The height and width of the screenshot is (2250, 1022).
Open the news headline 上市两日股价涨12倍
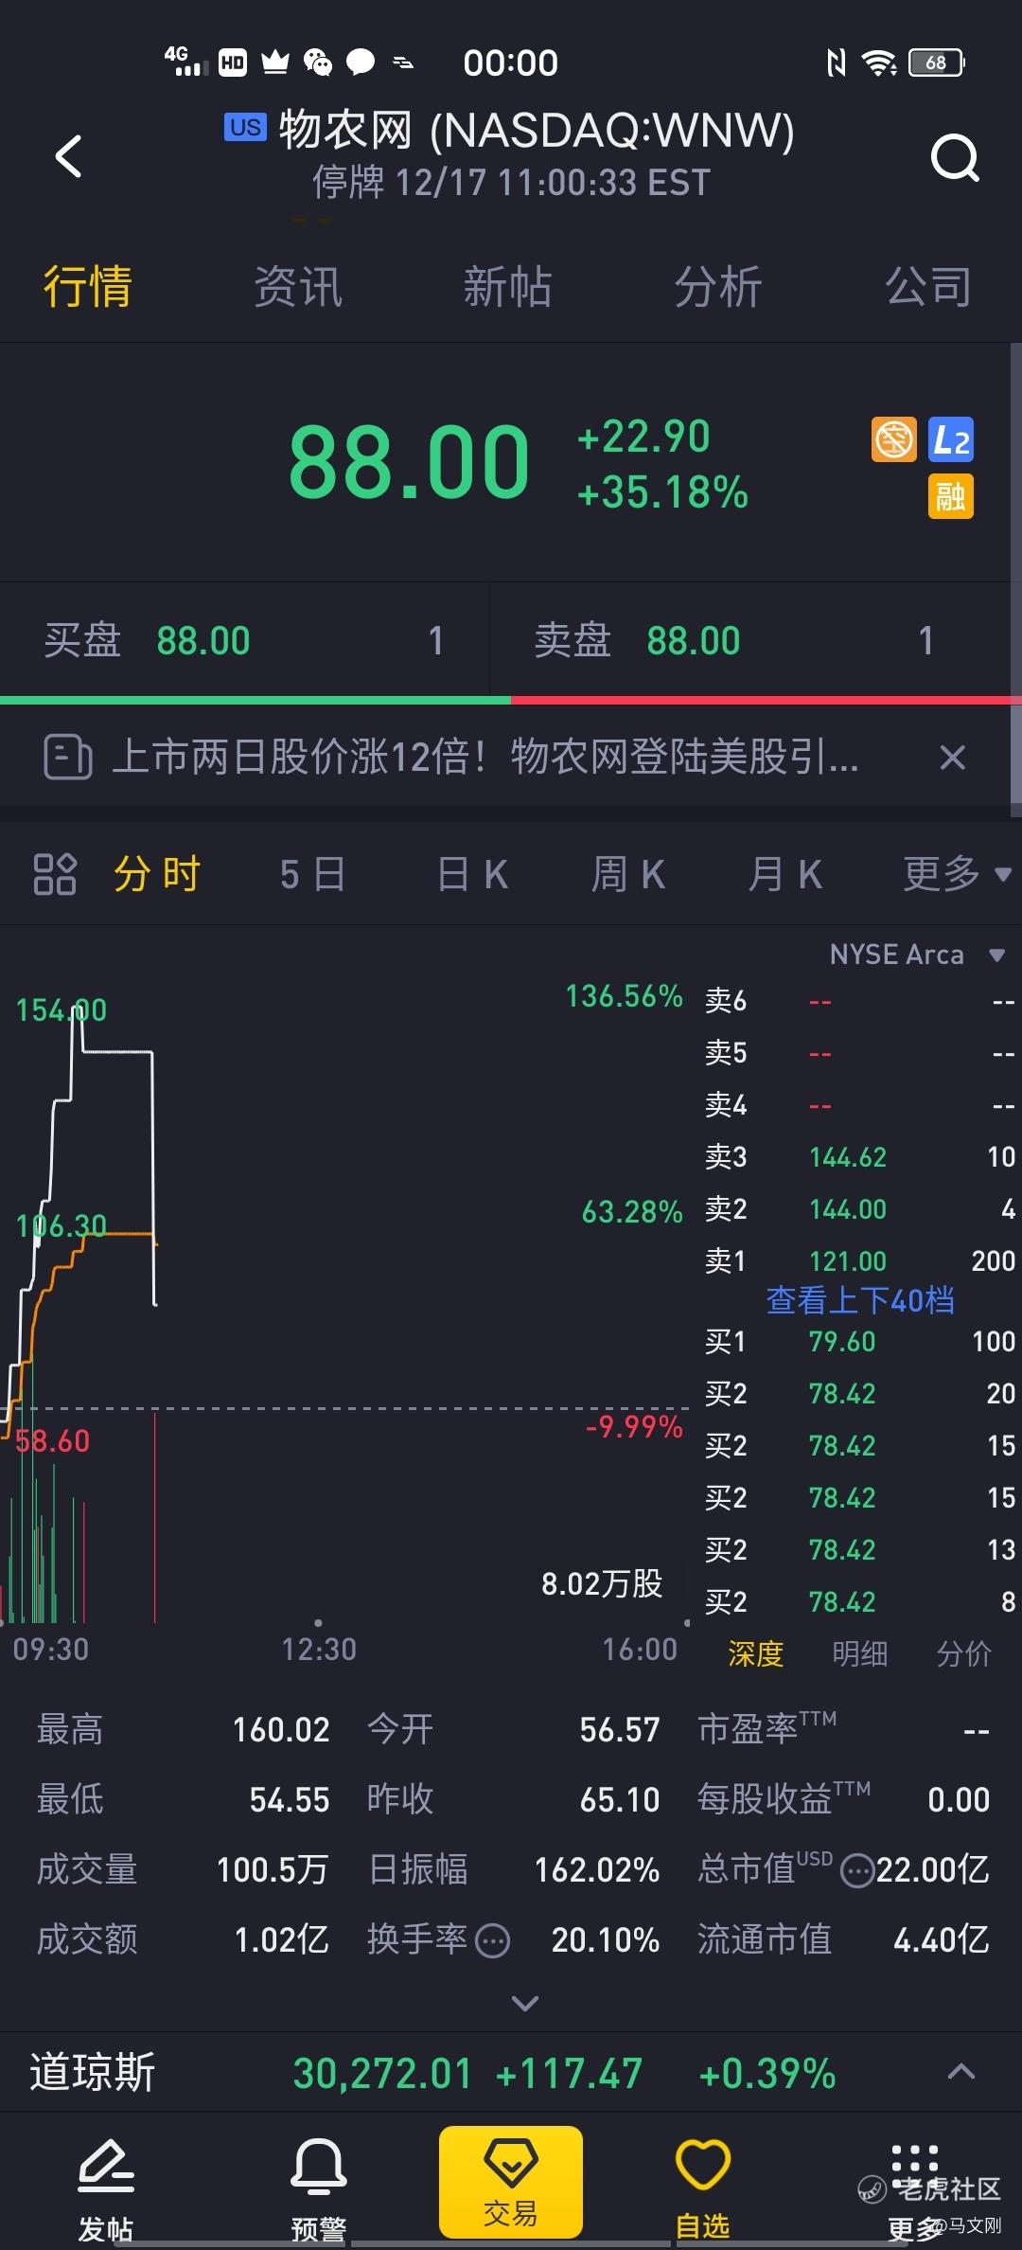coord(485,757)
